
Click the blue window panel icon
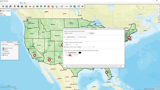pyautogui.click(x=78, y=6)
